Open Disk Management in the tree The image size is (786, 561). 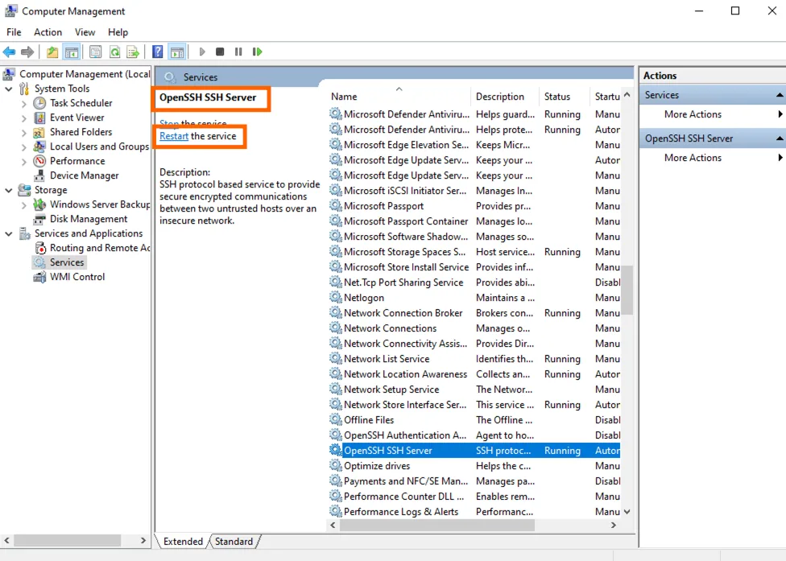89,219
